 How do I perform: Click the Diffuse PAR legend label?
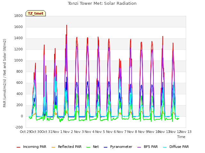coord(179,147)
